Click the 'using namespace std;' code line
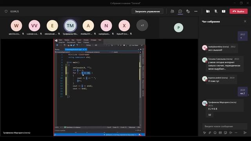This screenshot has height=141, width=251. [79, 57]
